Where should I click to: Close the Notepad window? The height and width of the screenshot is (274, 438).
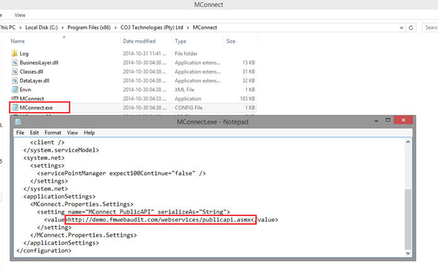tap(403, 120)
